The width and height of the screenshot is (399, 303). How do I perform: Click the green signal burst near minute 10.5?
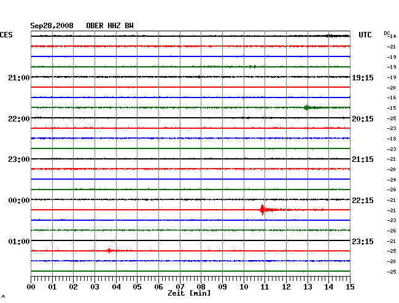(x=252, y=67)
